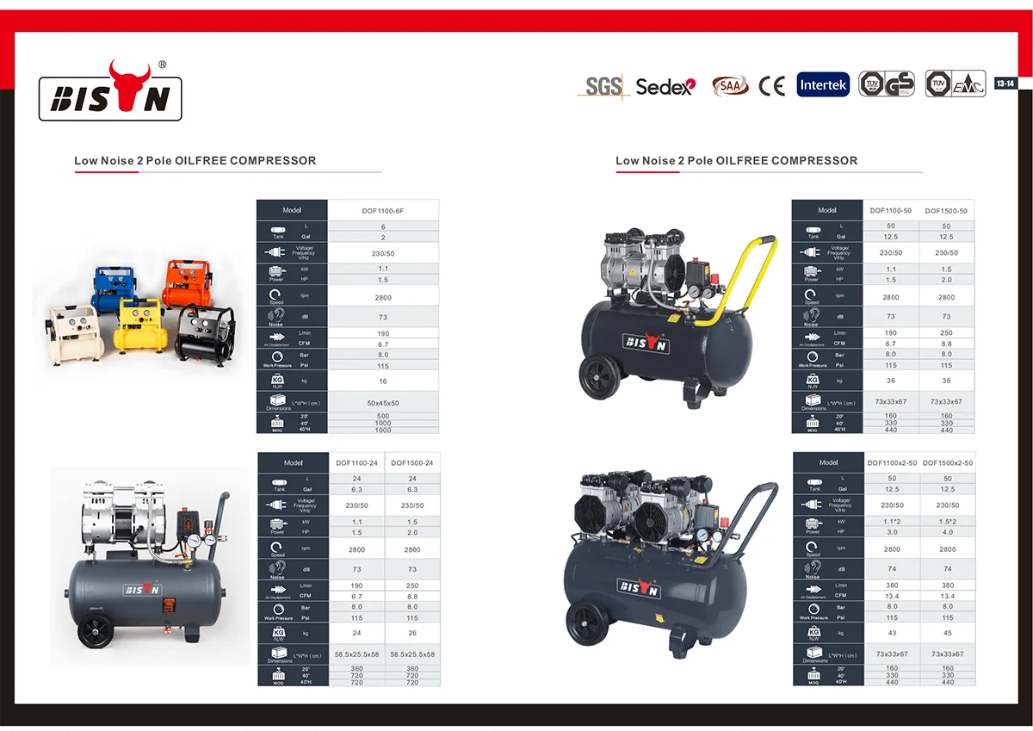Viewport: 1033px width, 731px height.
Task: Select the dual-motor 50L compressor photo
Action: click(670, 564)
